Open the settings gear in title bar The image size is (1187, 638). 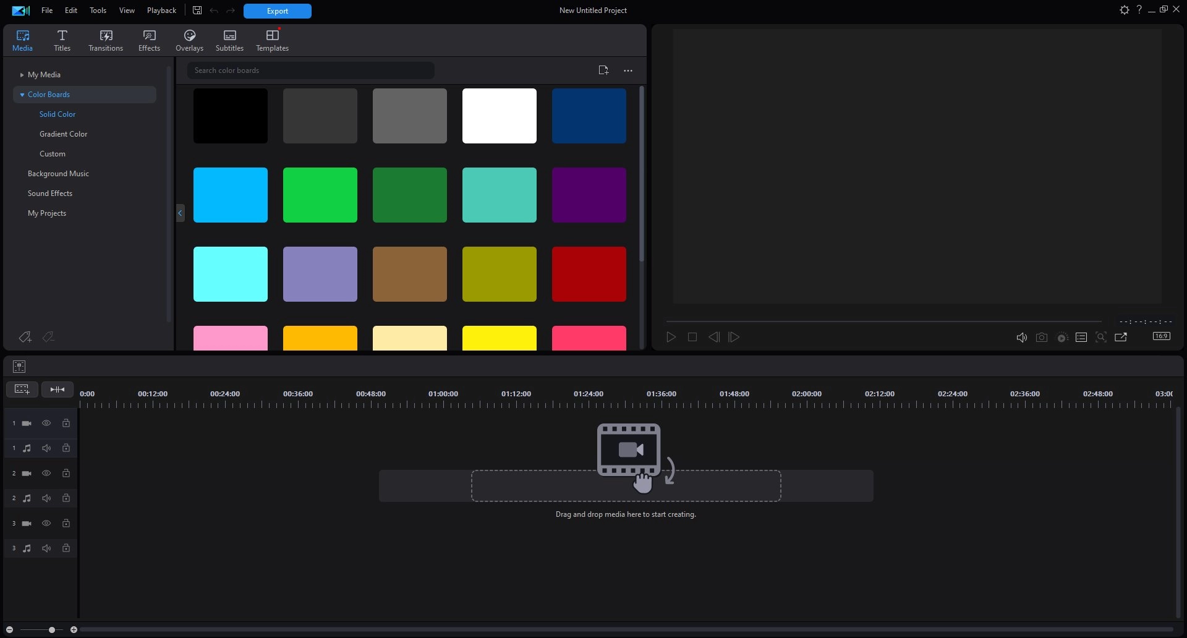pyautogui.click(x=1124, y=10)
